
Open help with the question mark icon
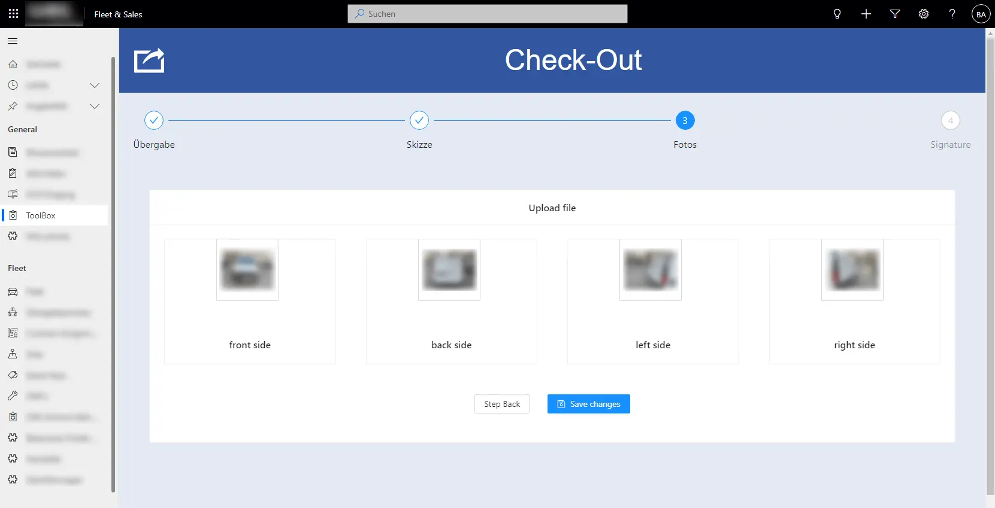952,14
